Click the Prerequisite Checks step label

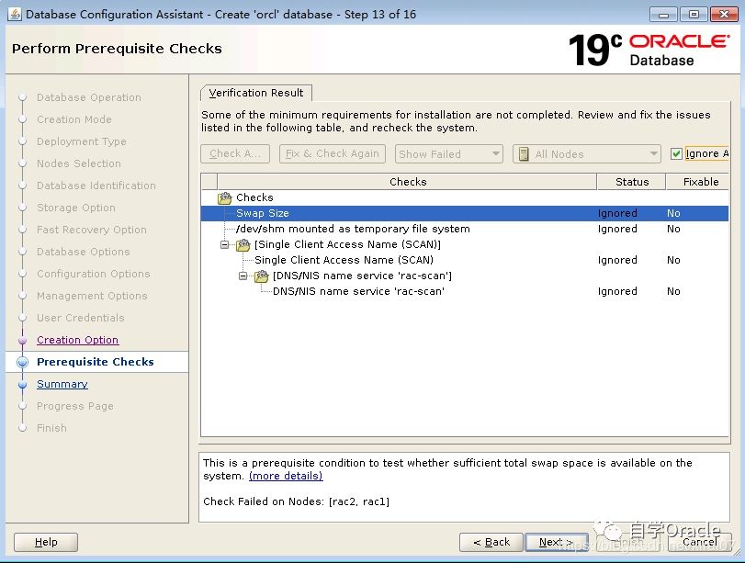(96, 362)
